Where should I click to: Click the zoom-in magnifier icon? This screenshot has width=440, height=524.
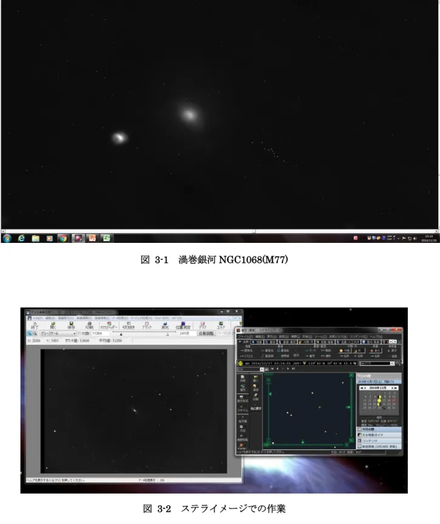point(29,333)
